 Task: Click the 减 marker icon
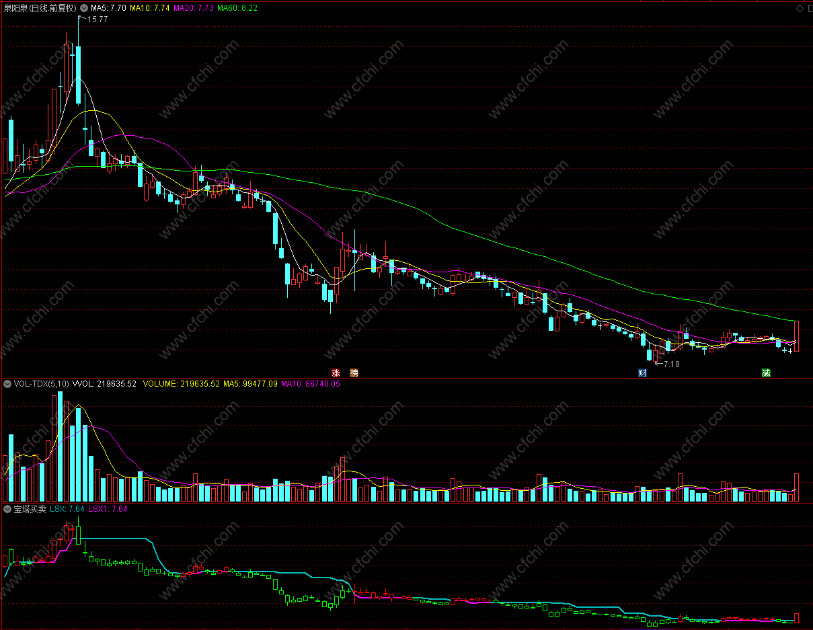click(766, 372)
